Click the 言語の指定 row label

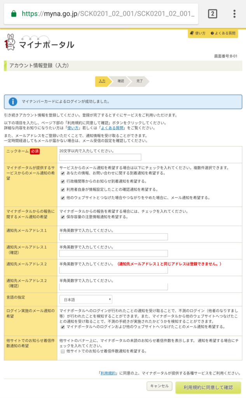click(x=16, y=297)
